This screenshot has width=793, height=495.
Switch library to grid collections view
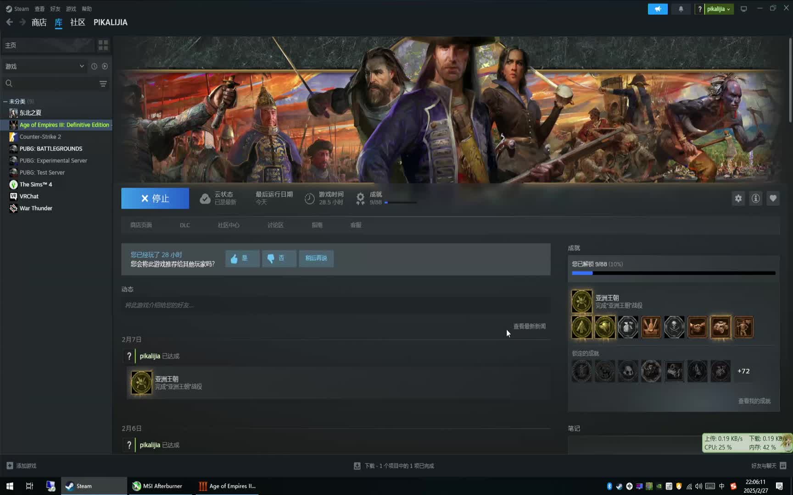click(x=103, y=45)
